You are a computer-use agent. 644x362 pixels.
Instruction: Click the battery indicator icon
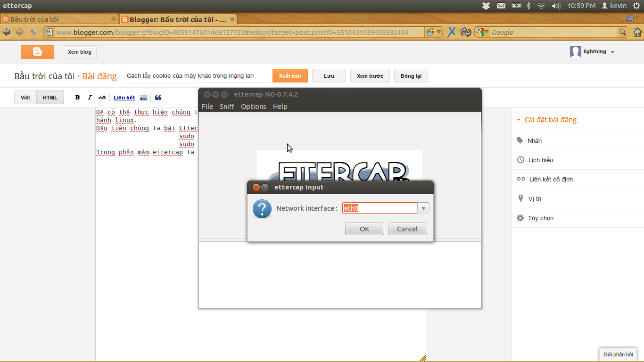point(516,6)
